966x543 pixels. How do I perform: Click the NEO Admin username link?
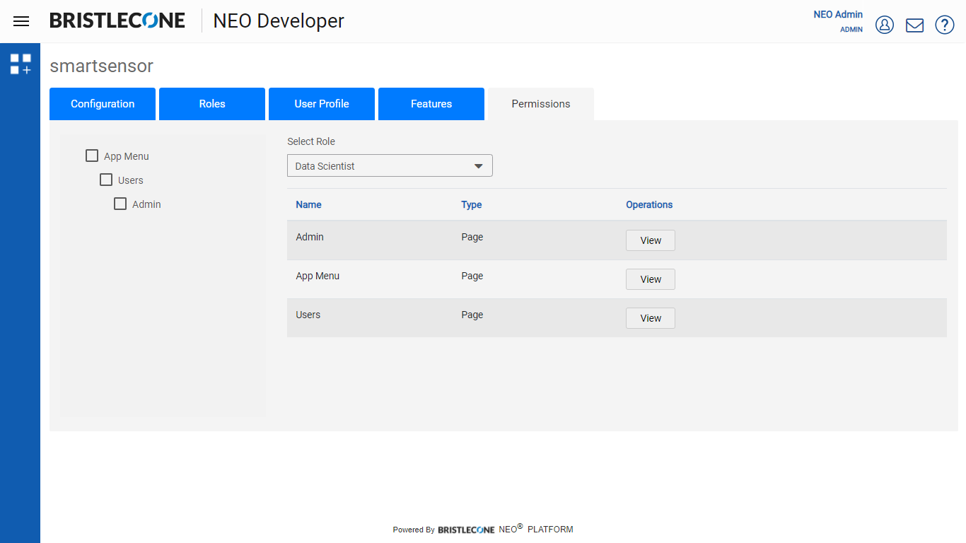pyautogui.click(x=838, y=14)
